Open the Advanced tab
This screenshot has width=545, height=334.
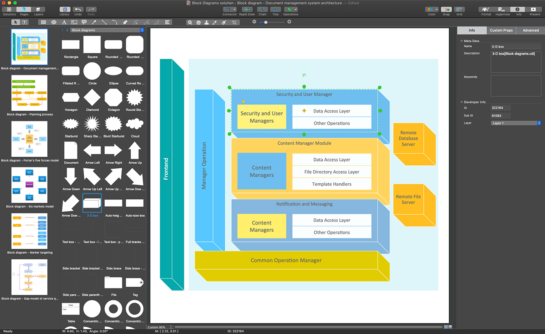point(531,30)
